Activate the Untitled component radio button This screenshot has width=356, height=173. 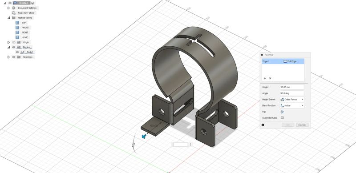coord(32,3)
